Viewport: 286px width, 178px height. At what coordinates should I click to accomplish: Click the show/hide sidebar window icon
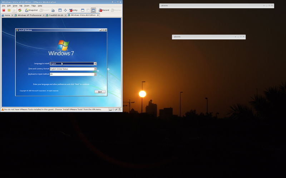point(83,10)
